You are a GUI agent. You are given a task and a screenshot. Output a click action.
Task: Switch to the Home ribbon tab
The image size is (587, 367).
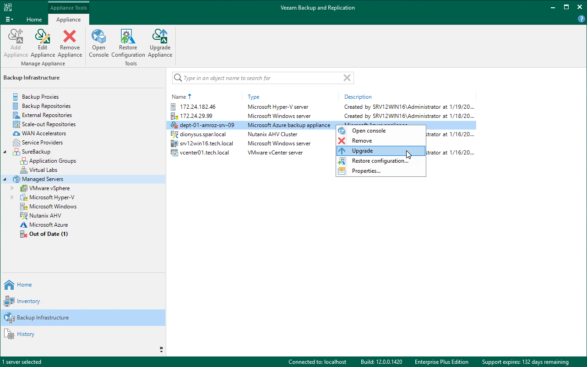(34, 20)
